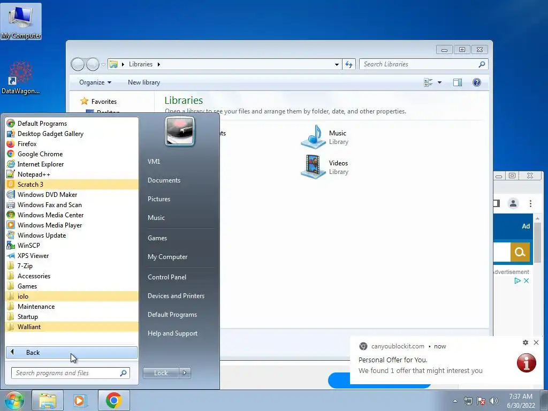Open Default Programs in programs list
The width and height of the screenshot is (548, 411).
pos(72,124)
